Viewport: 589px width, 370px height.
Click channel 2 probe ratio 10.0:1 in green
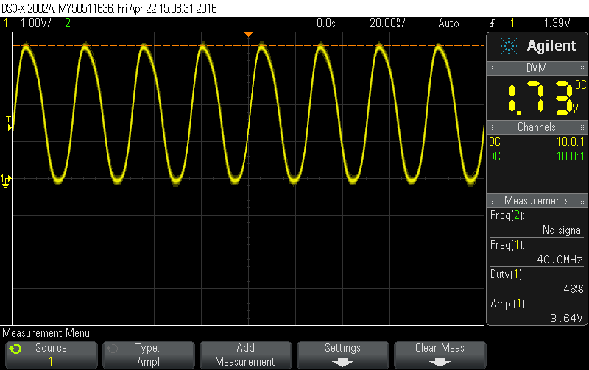570,156
